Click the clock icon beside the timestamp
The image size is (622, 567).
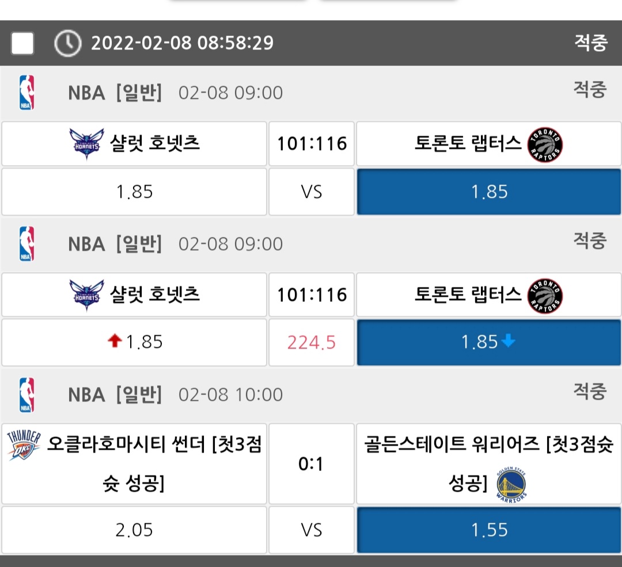point(67,43)
